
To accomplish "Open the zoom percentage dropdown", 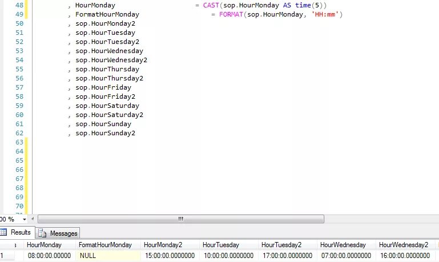I will tap(25, 219).
